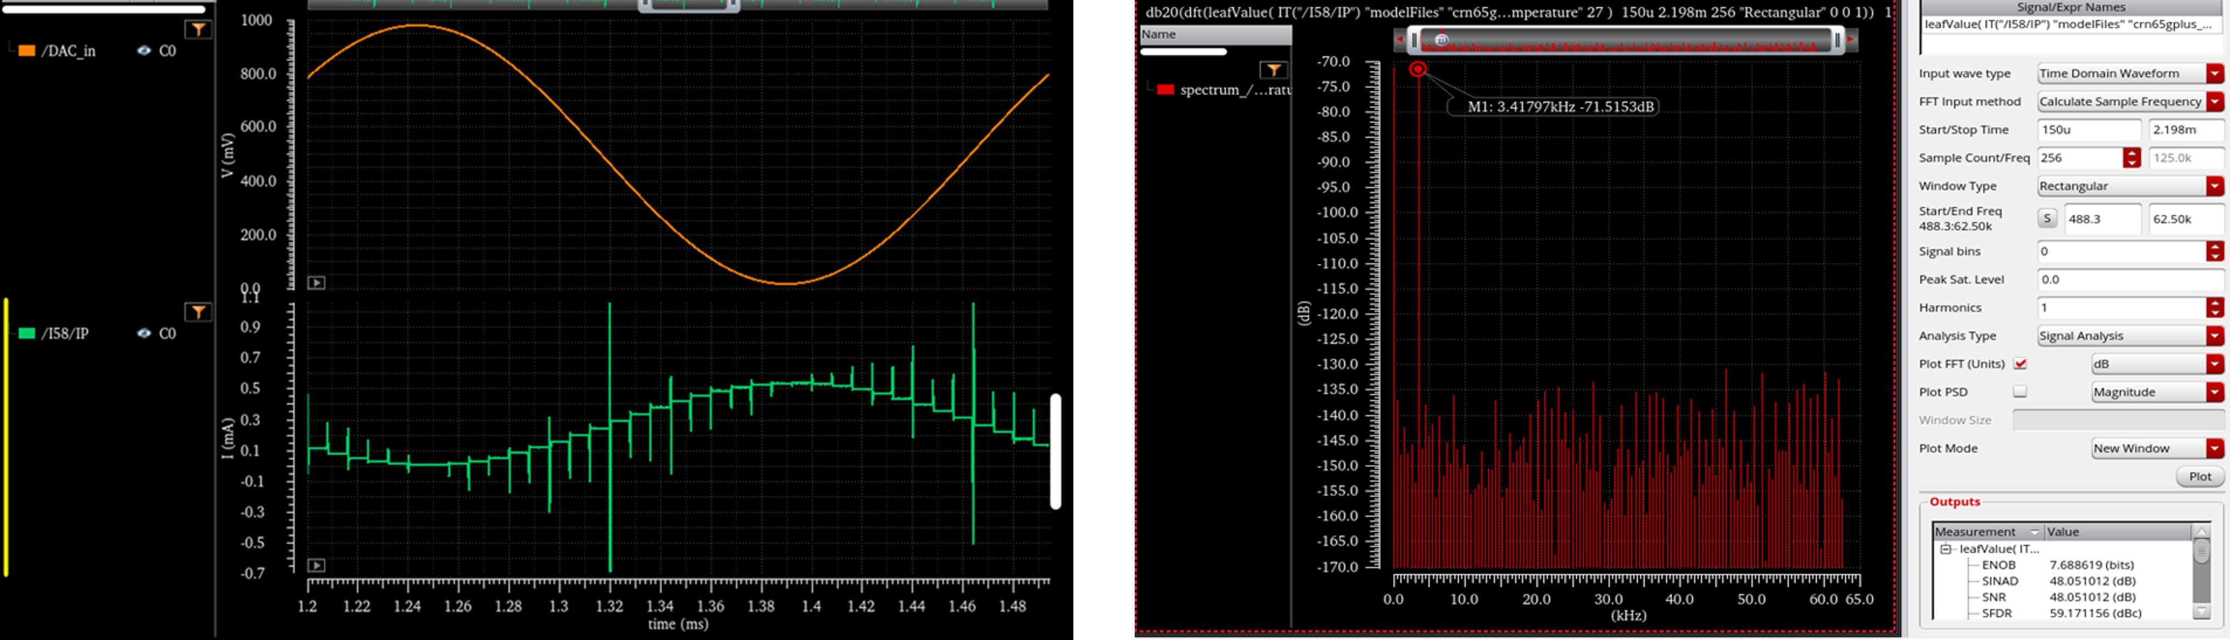Click red left arrow on spectrum zoom bar

[x=1400, y=39]
